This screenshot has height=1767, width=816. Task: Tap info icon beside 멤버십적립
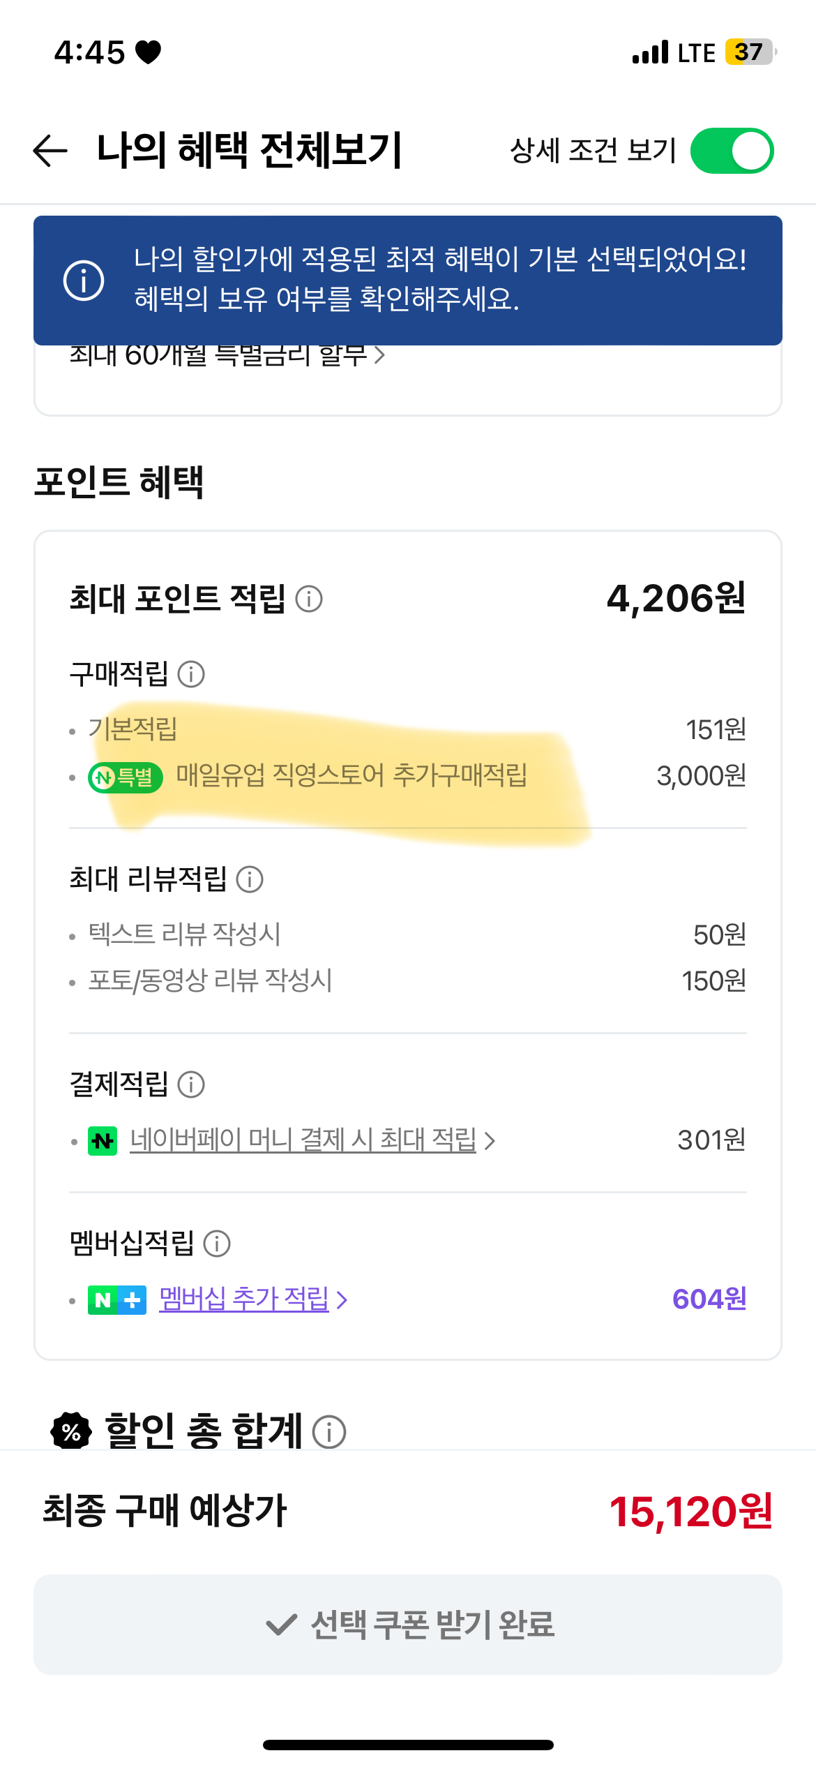[x=217, y=1244]
